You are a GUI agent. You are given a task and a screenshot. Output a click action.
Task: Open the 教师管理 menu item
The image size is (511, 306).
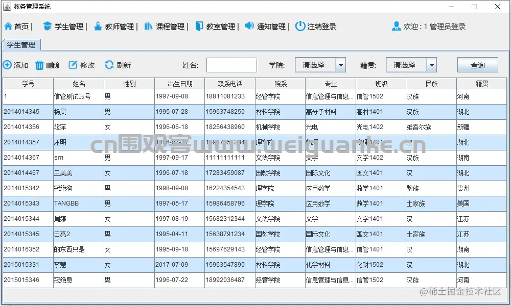click(119, 27)
